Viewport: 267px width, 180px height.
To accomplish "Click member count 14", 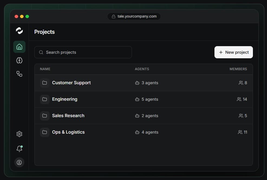I will click(245, 99).
